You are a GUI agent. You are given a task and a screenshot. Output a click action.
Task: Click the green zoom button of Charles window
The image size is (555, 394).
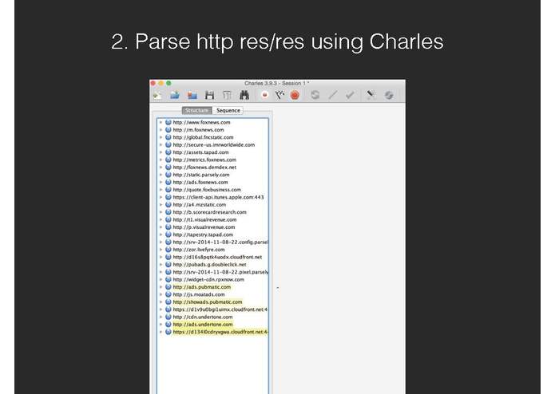[168, 84]
